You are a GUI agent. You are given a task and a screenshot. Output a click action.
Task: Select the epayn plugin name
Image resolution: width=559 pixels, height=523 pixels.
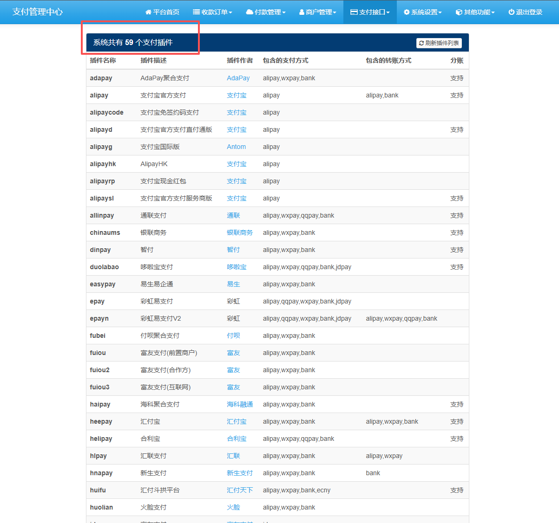99,318
